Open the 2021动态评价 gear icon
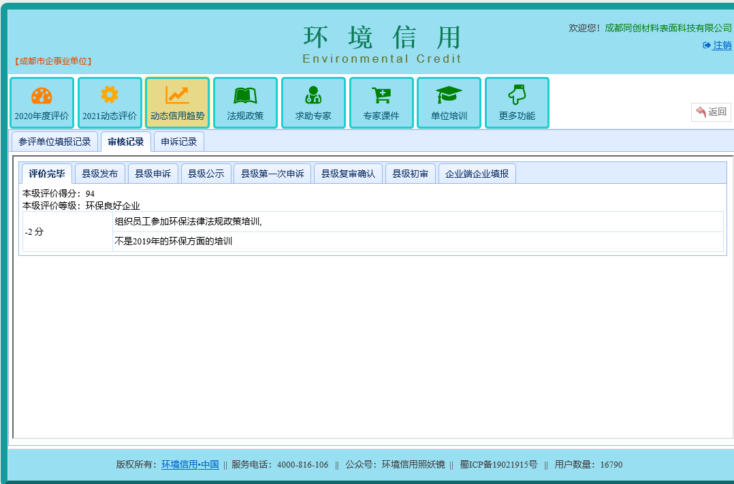734x484 pixels. point(110,95)
